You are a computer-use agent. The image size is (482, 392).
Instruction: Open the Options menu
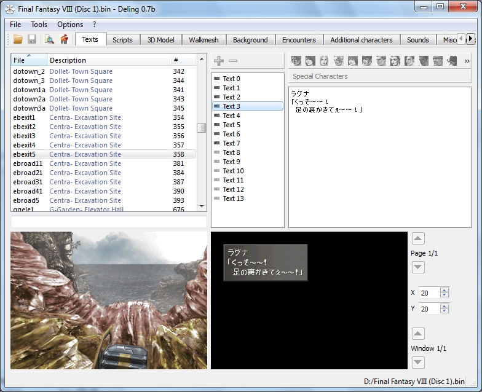coord(70,25)
